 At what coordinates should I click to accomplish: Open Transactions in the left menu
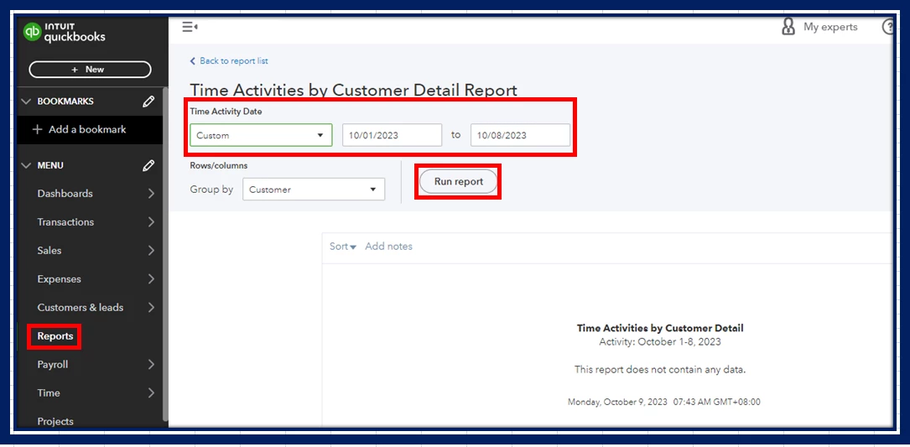tap(65, 222)
